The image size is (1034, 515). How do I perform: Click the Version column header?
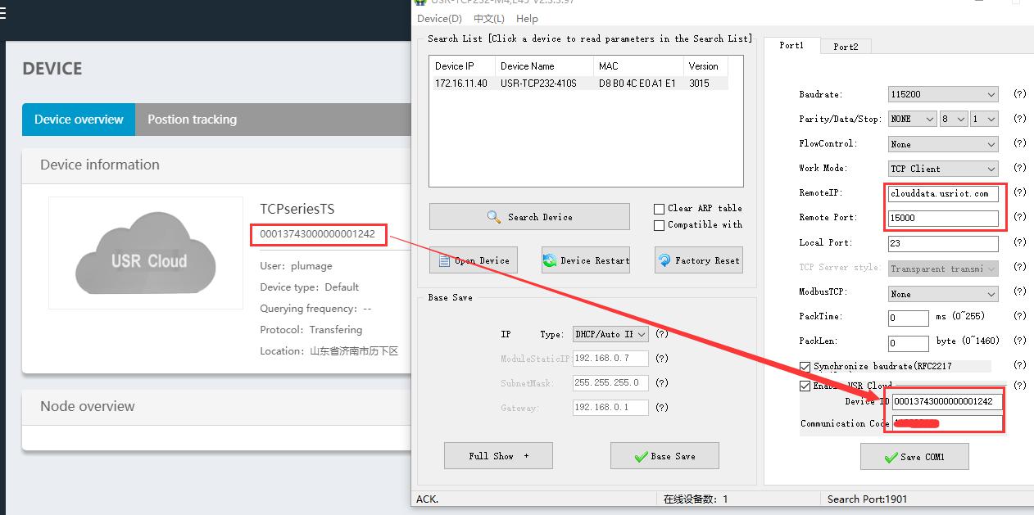coord(705,66)
